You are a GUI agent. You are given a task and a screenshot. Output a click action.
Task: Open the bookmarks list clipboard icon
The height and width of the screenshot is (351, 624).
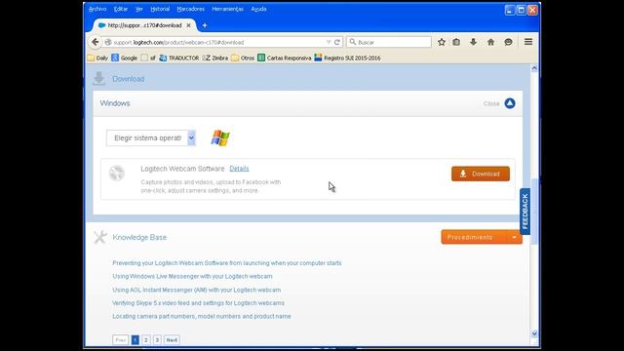point(456,42)
